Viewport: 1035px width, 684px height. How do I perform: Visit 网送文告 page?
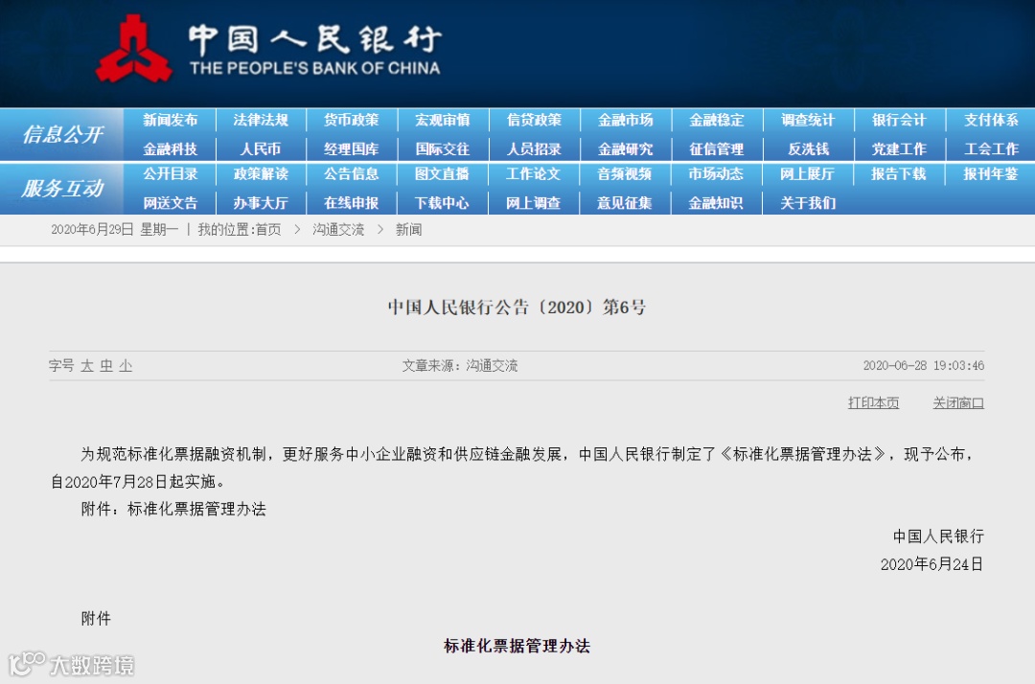[x=171, y=203]
